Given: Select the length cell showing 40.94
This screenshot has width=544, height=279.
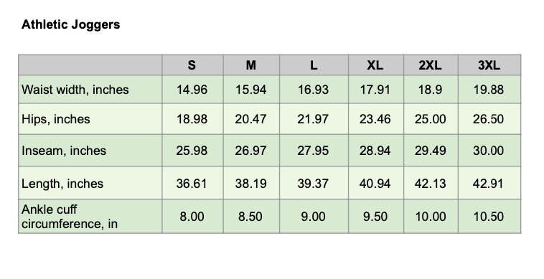Looking at the screenshot, I should pyautogui.click(x=376, y=183).
